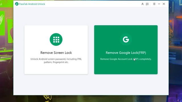This screenshot has height=102, width=182.
Task: Select the Remove Google Lock(FRP) heading
Action: [126, 53]
